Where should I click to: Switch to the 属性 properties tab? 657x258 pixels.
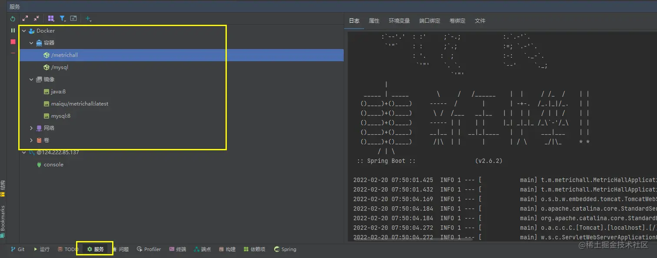(x=374, y=21)
